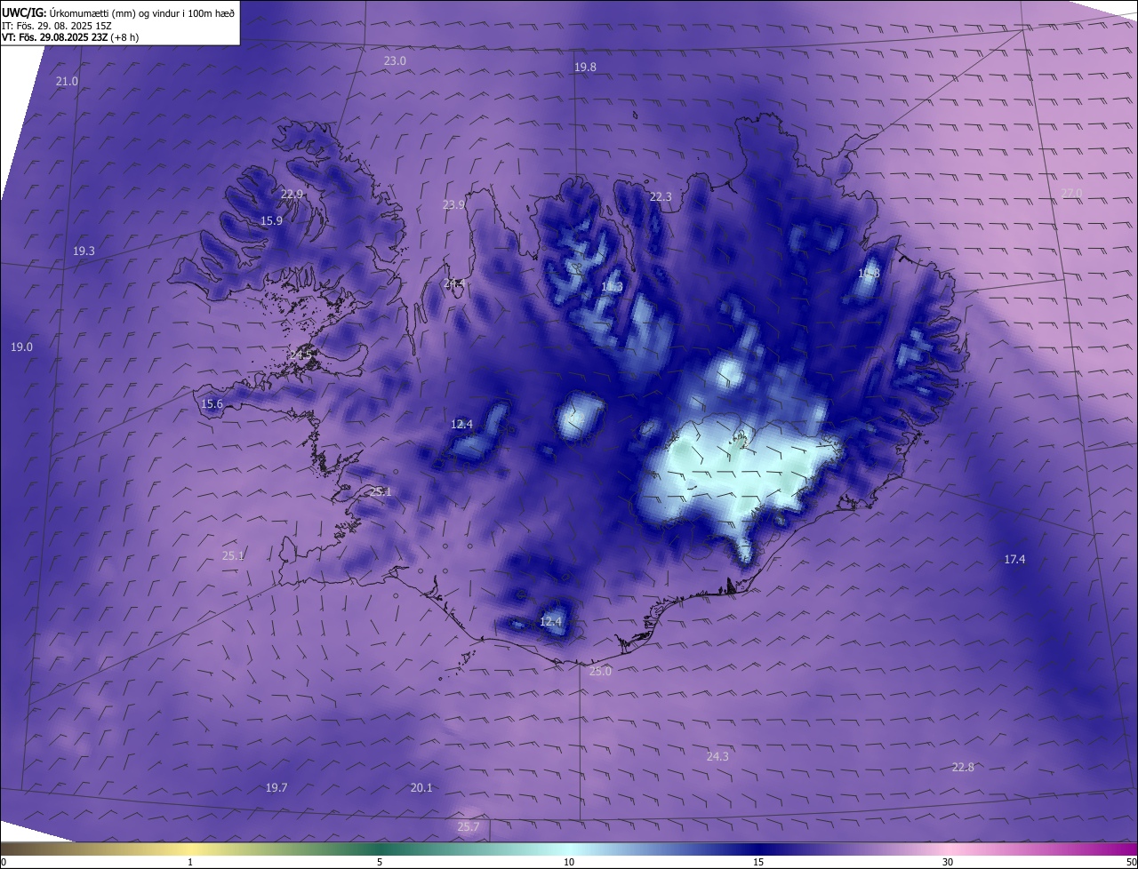Select the 23.9 value label

453,205
